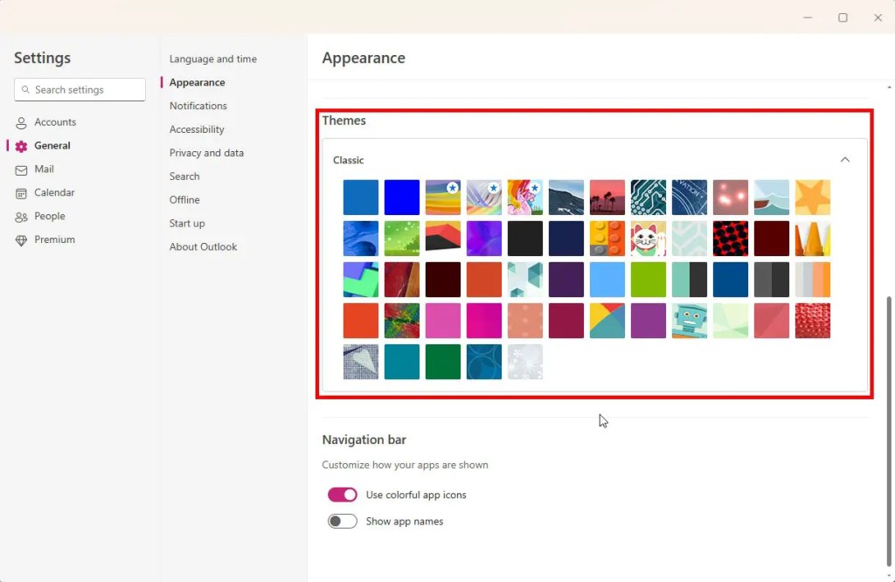Choose the denim heart theme
Screen dimensions: 895x582
(361, 362)
